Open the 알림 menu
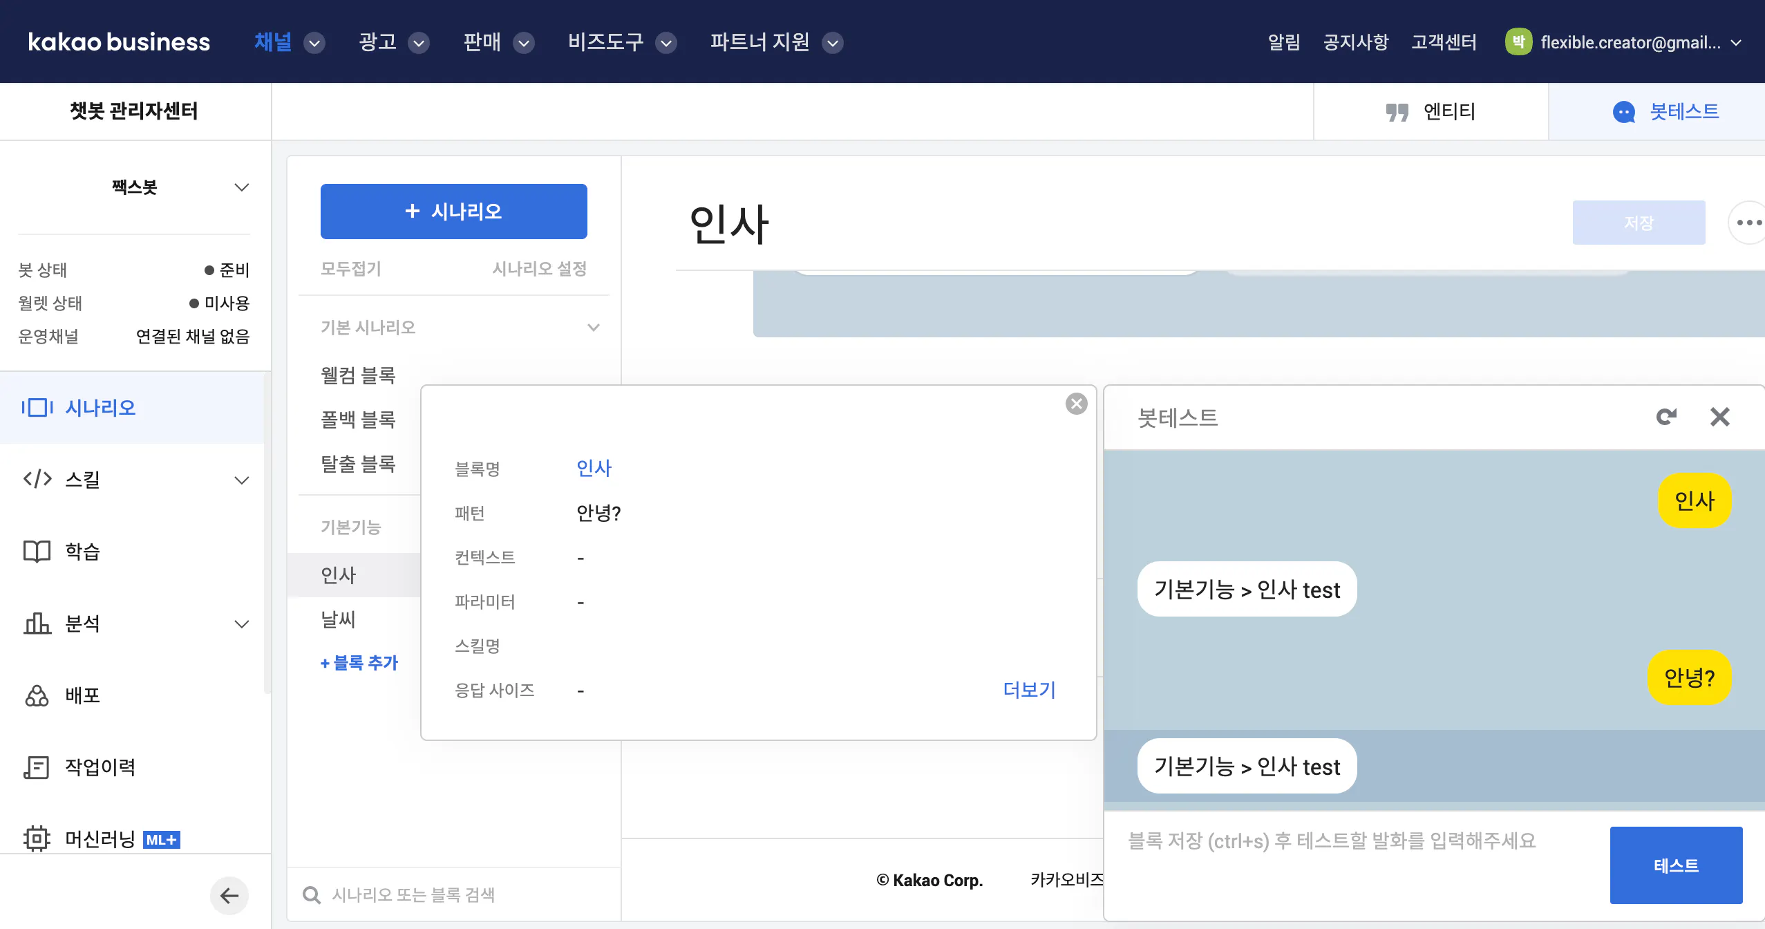Screen dimensions: 1765x929 point(1284,42)
